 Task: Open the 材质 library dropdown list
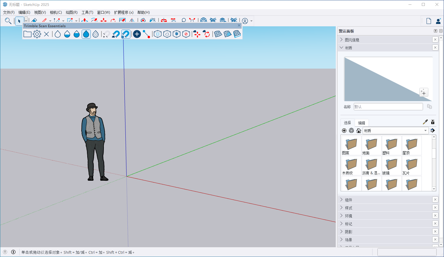tap(425, 130)
